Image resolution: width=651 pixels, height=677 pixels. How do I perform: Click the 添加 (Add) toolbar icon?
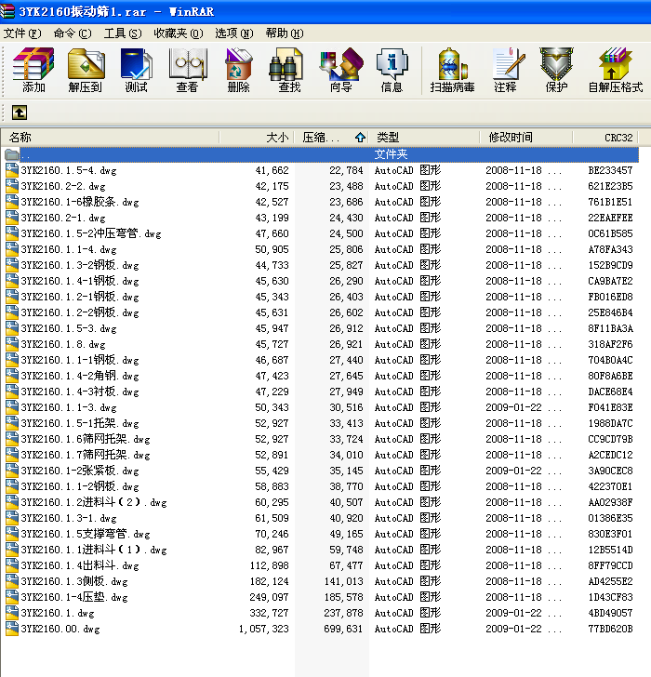click(33, 71)
